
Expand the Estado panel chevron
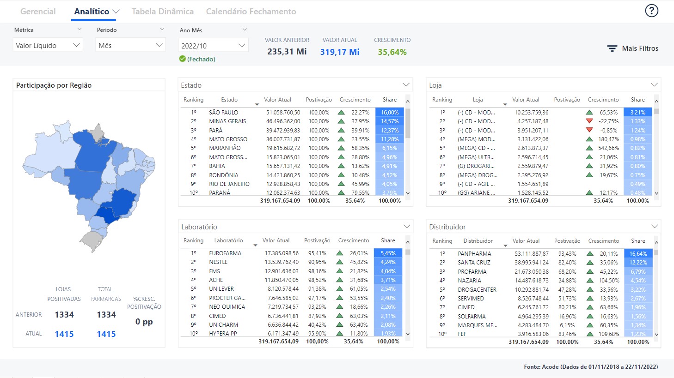tap(406, 85)
